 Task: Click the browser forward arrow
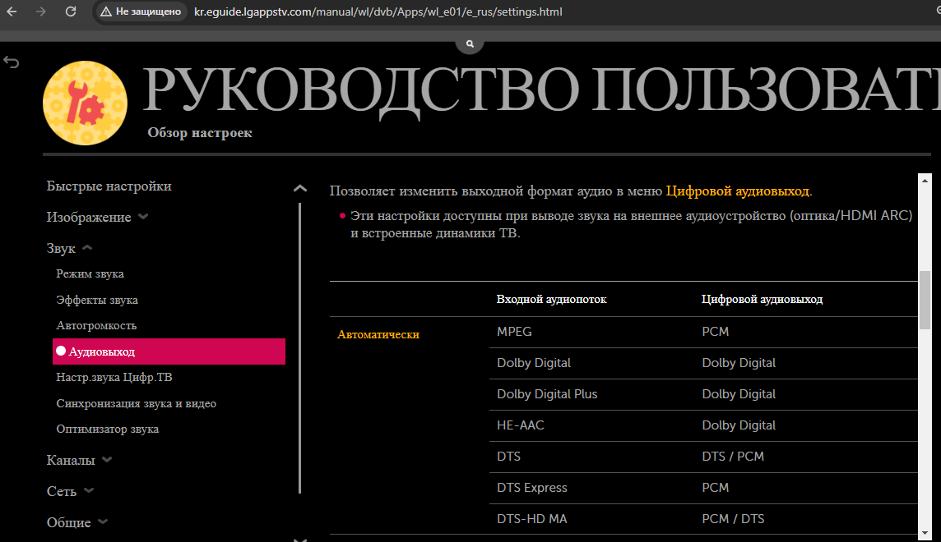(x=41, y=12)
